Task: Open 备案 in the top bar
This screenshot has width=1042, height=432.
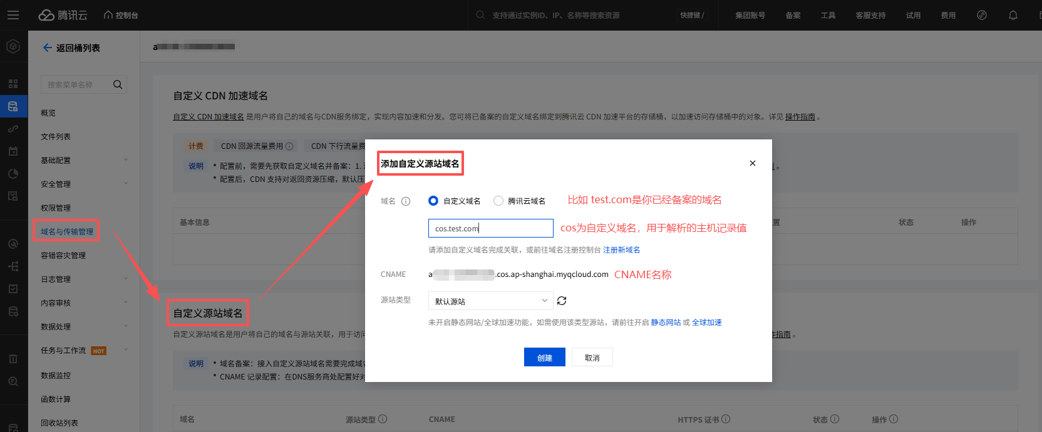Action: (793, 15)
